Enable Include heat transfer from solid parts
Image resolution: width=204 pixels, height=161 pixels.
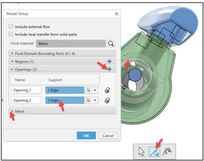click(x=11, y=34)
